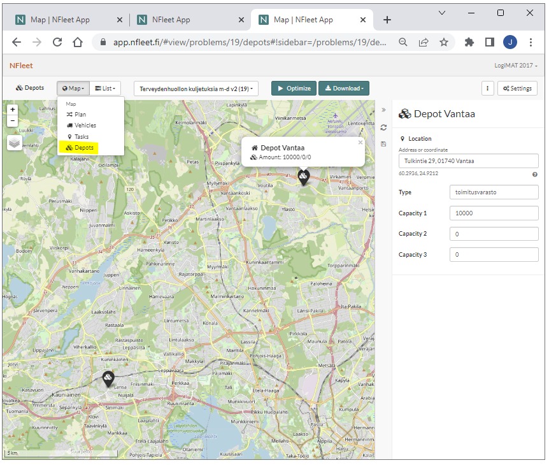Edit the Capacity 1 field

pos(494,213)
